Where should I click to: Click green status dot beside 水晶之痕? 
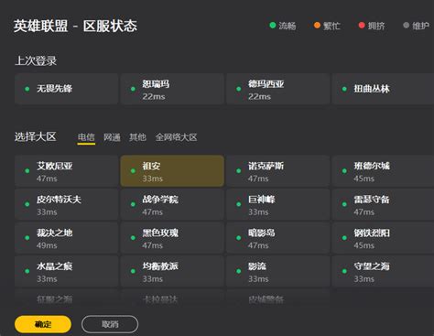[x=27, y=271]
